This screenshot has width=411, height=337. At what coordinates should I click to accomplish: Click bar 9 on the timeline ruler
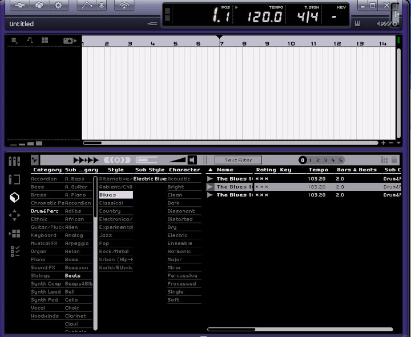pos(267,43)
